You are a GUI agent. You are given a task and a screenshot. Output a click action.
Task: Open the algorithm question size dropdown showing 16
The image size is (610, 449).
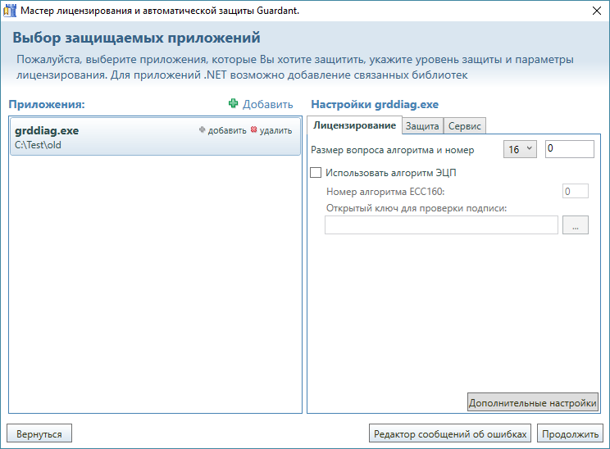click(x=519, y=149)
